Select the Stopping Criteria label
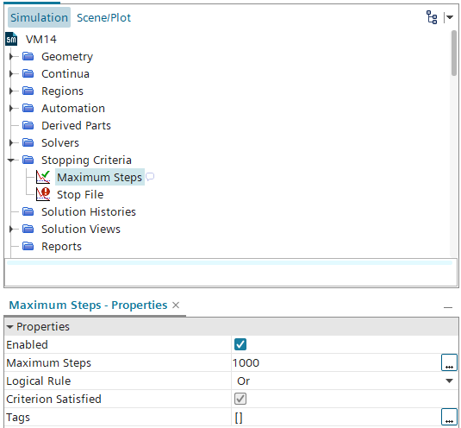 click(86, 160)
